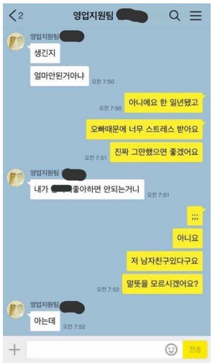Select the message bubble 얼마안된거아냐
214x364 pixels.
click(x=59, y=76)
